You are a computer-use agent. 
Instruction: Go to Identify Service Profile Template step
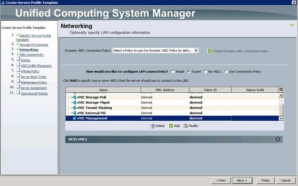[x=34, y=37]
